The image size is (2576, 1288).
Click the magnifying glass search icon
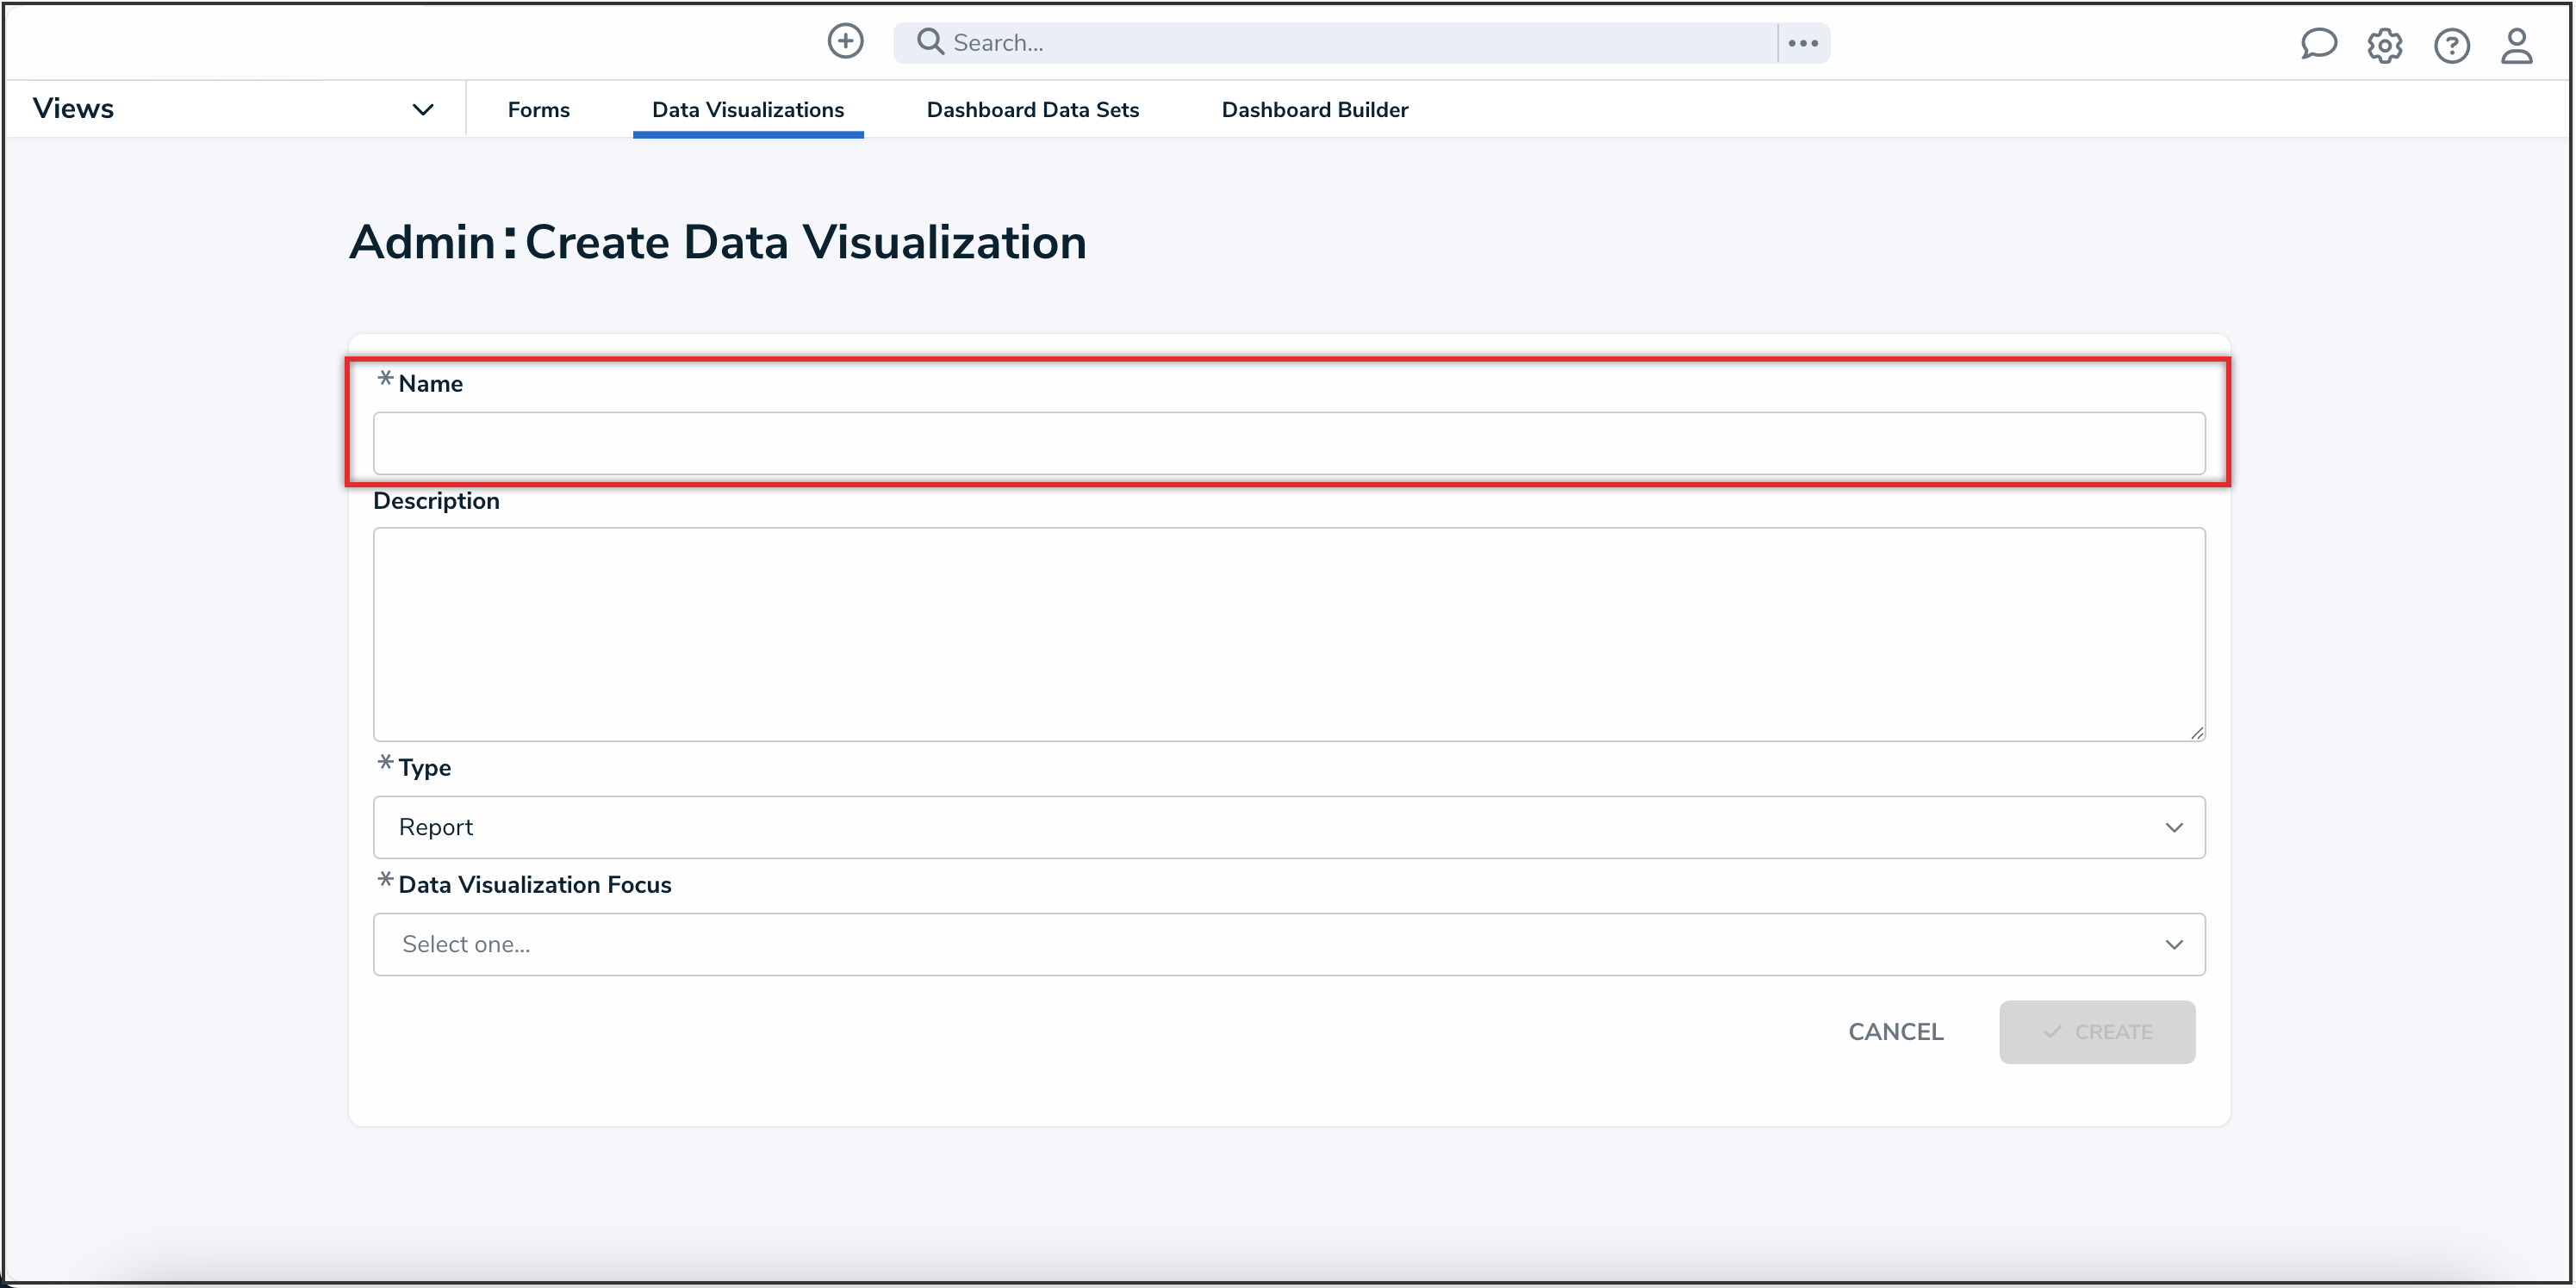tap(930, 41)
